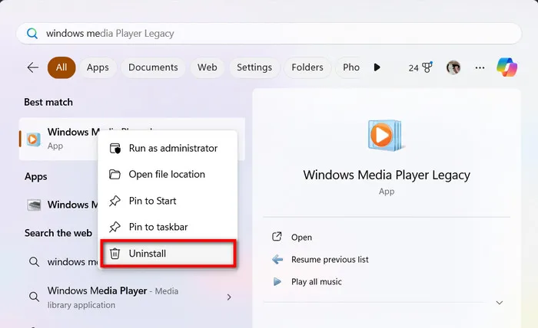Switch to the Folders filter tab

click(307, 67)
